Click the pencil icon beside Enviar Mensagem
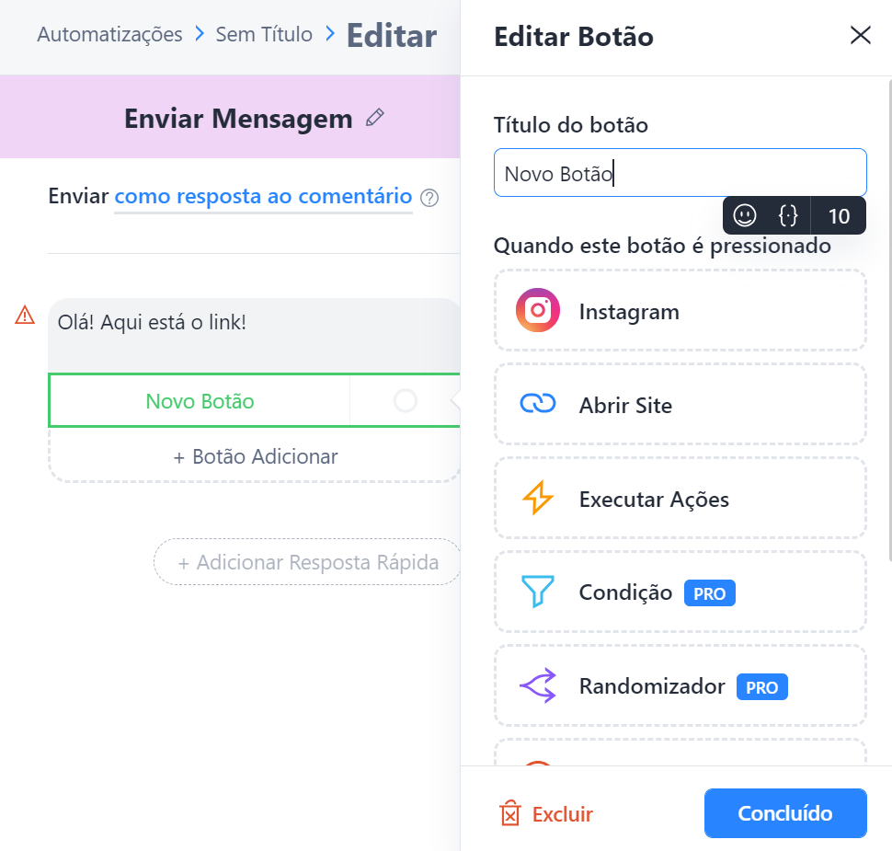892x851 pixels. (x=375, y=118)
